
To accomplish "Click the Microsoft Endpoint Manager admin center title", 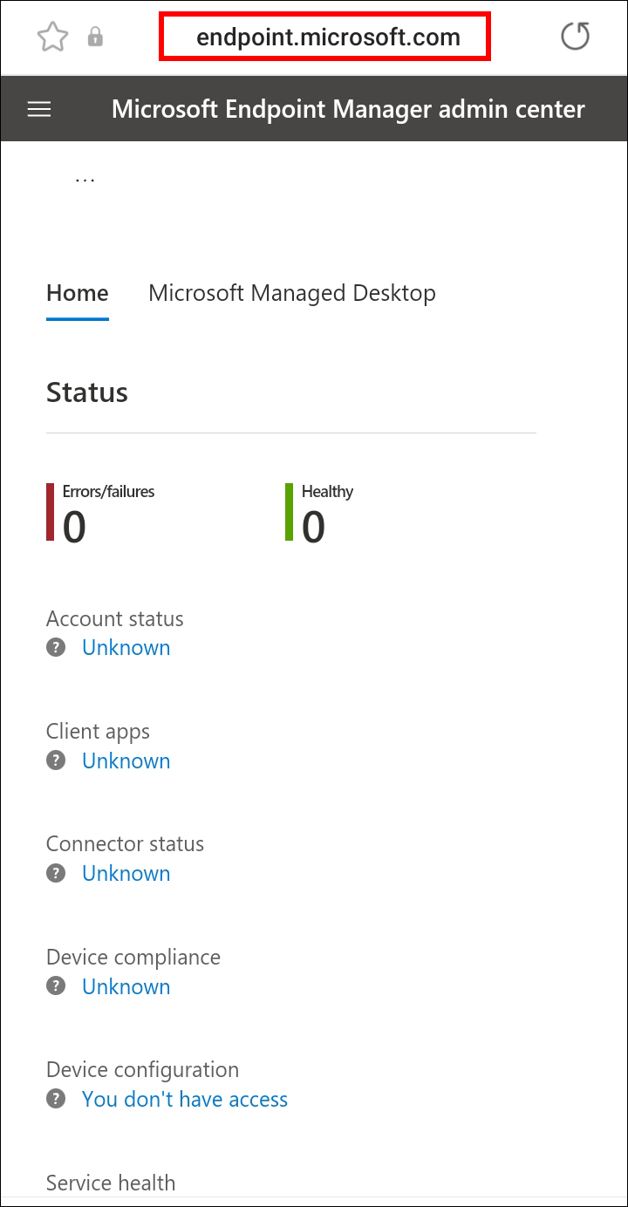I will tap(348, 109).
